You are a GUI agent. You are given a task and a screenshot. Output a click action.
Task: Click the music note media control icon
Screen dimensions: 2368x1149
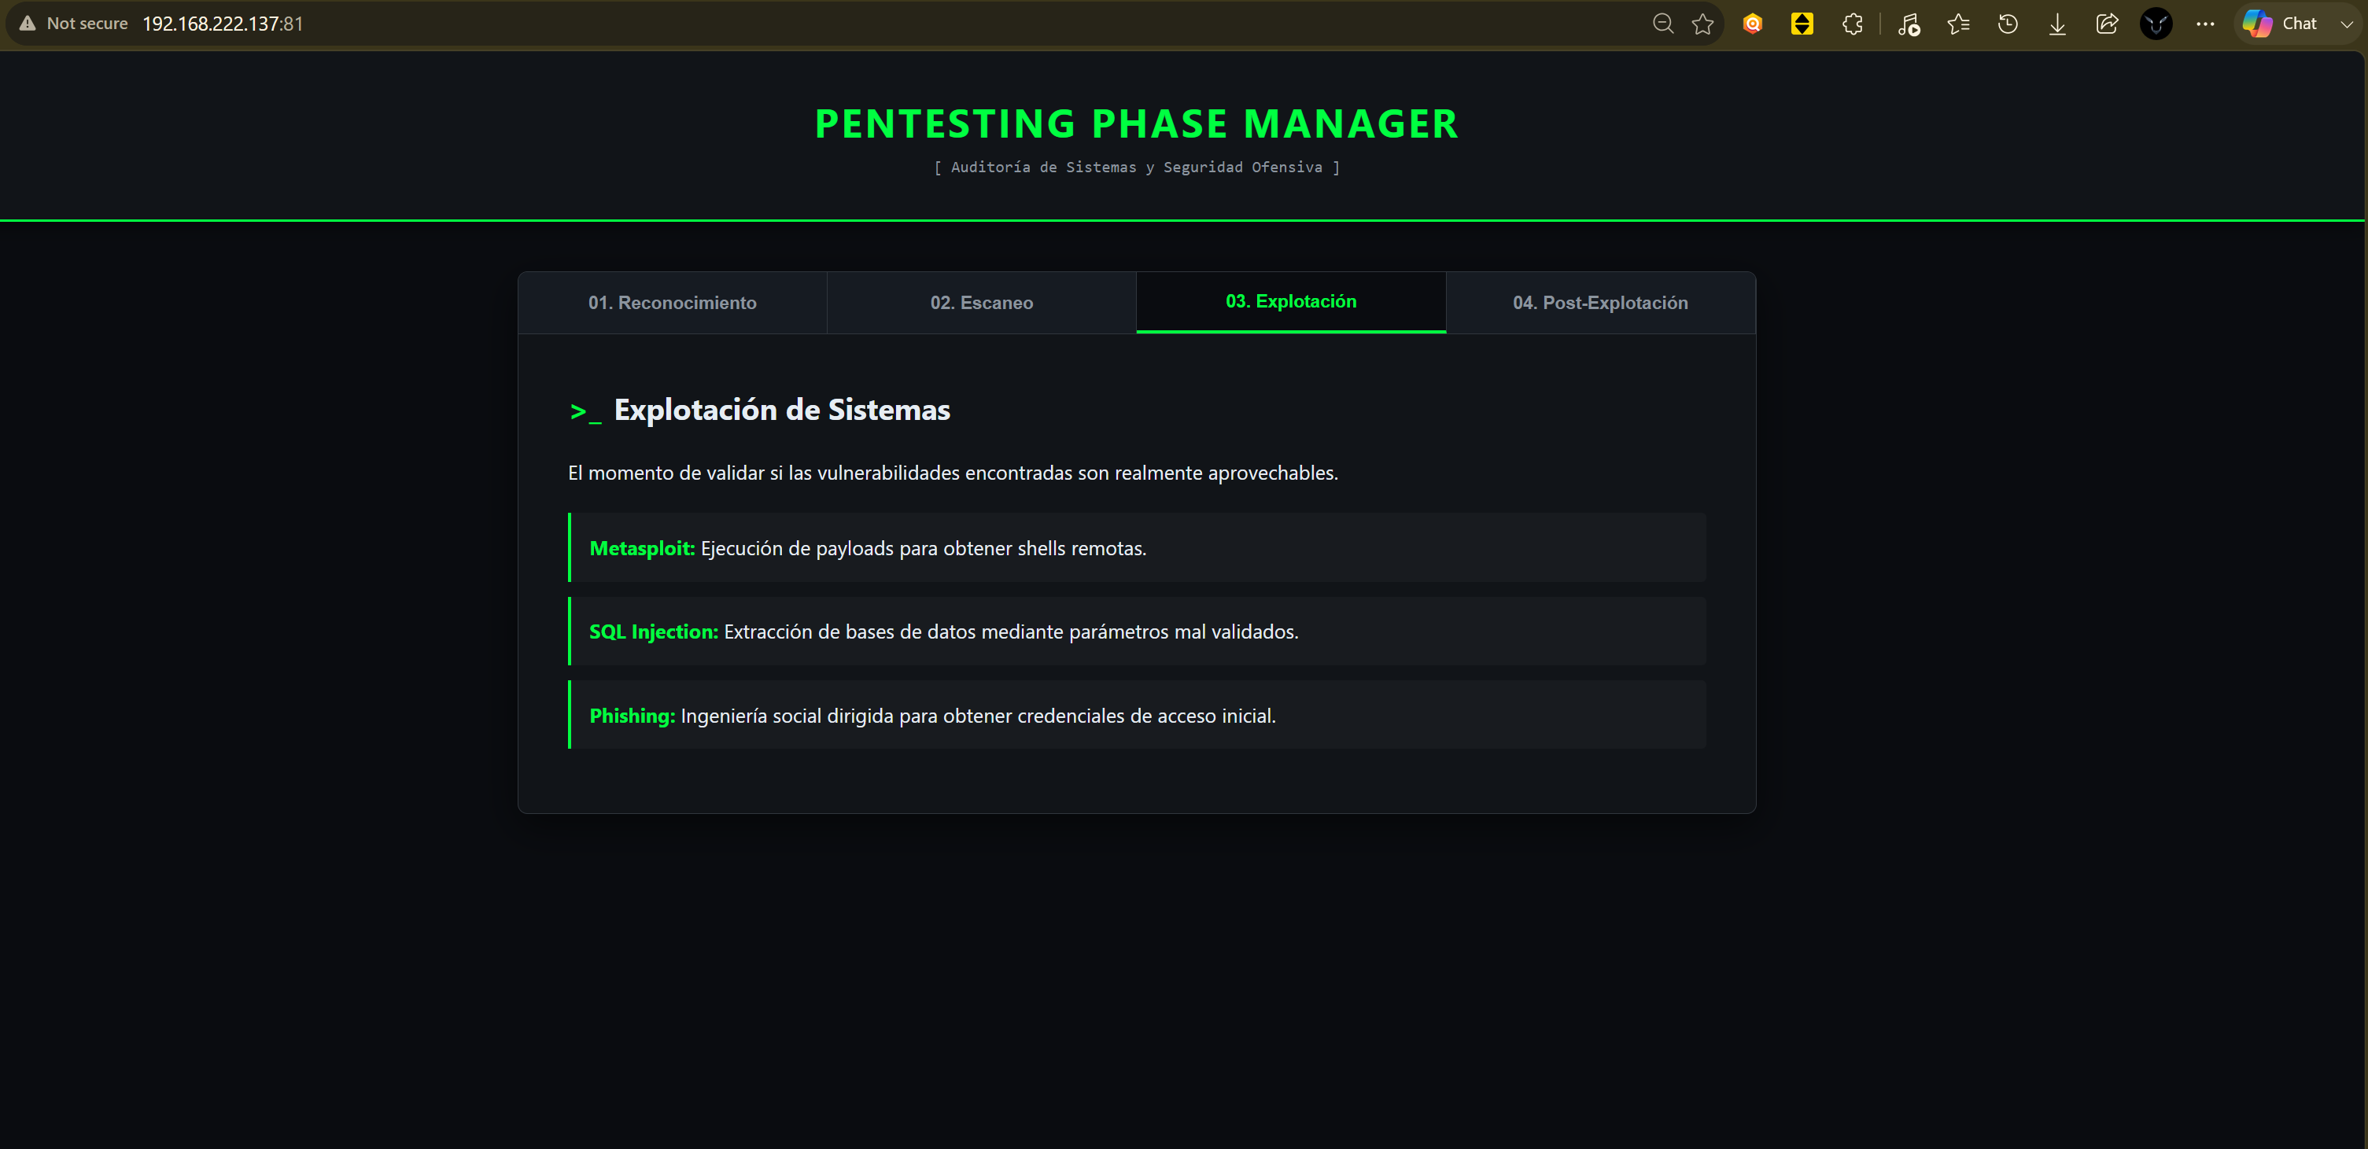pos(1909,24)
